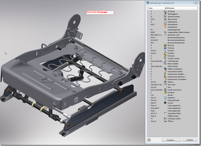This screenshot has height=146, width=201.
Task: Select the Komponente platzieren... entry
Action: tap(177, 77)
